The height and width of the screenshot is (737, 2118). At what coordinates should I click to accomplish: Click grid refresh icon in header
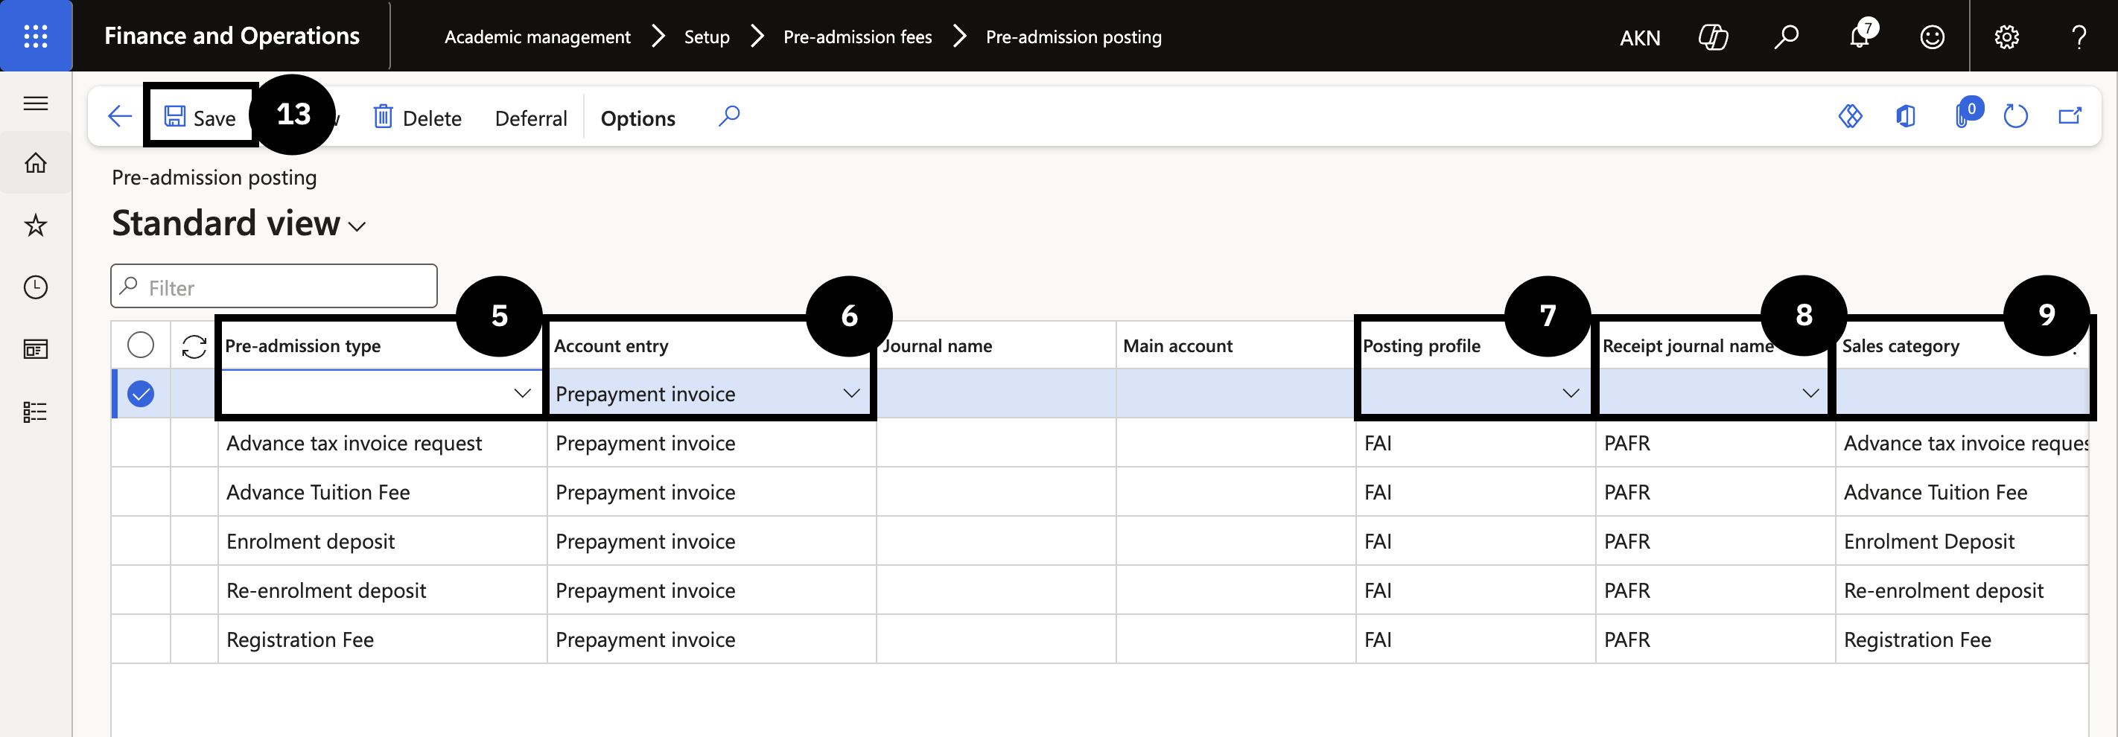(194, 346)
